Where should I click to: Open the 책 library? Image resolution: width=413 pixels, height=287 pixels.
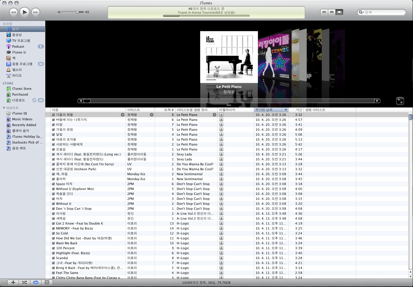(x=23, y=58)
